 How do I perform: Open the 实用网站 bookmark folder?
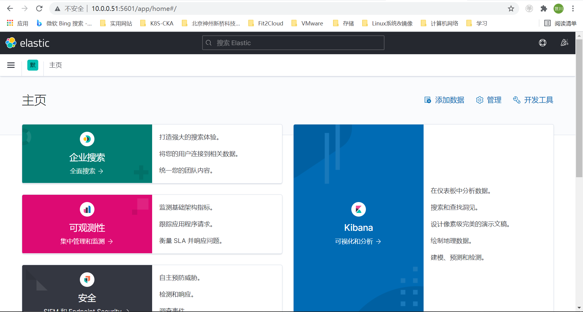[116, 23]
